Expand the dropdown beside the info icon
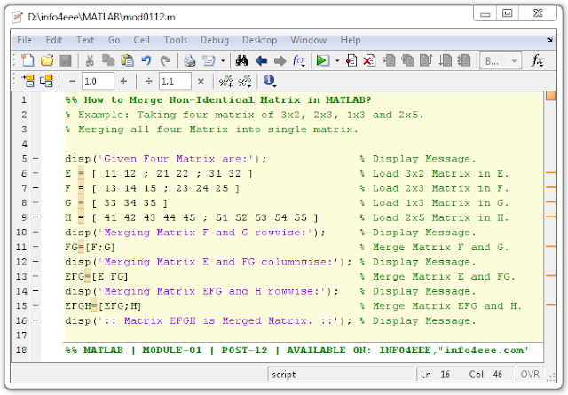Viewport: 568px width, 395px height. [x=274, y=86]
